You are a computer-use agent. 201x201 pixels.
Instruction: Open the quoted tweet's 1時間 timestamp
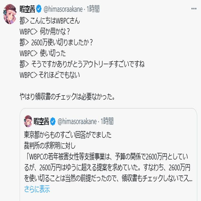pos(107,121)
